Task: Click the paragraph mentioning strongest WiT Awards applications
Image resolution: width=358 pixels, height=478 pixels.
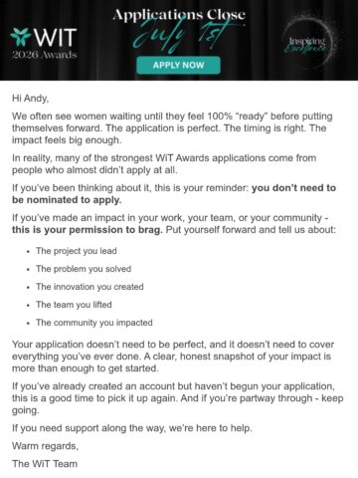Action: coord(164,164)
